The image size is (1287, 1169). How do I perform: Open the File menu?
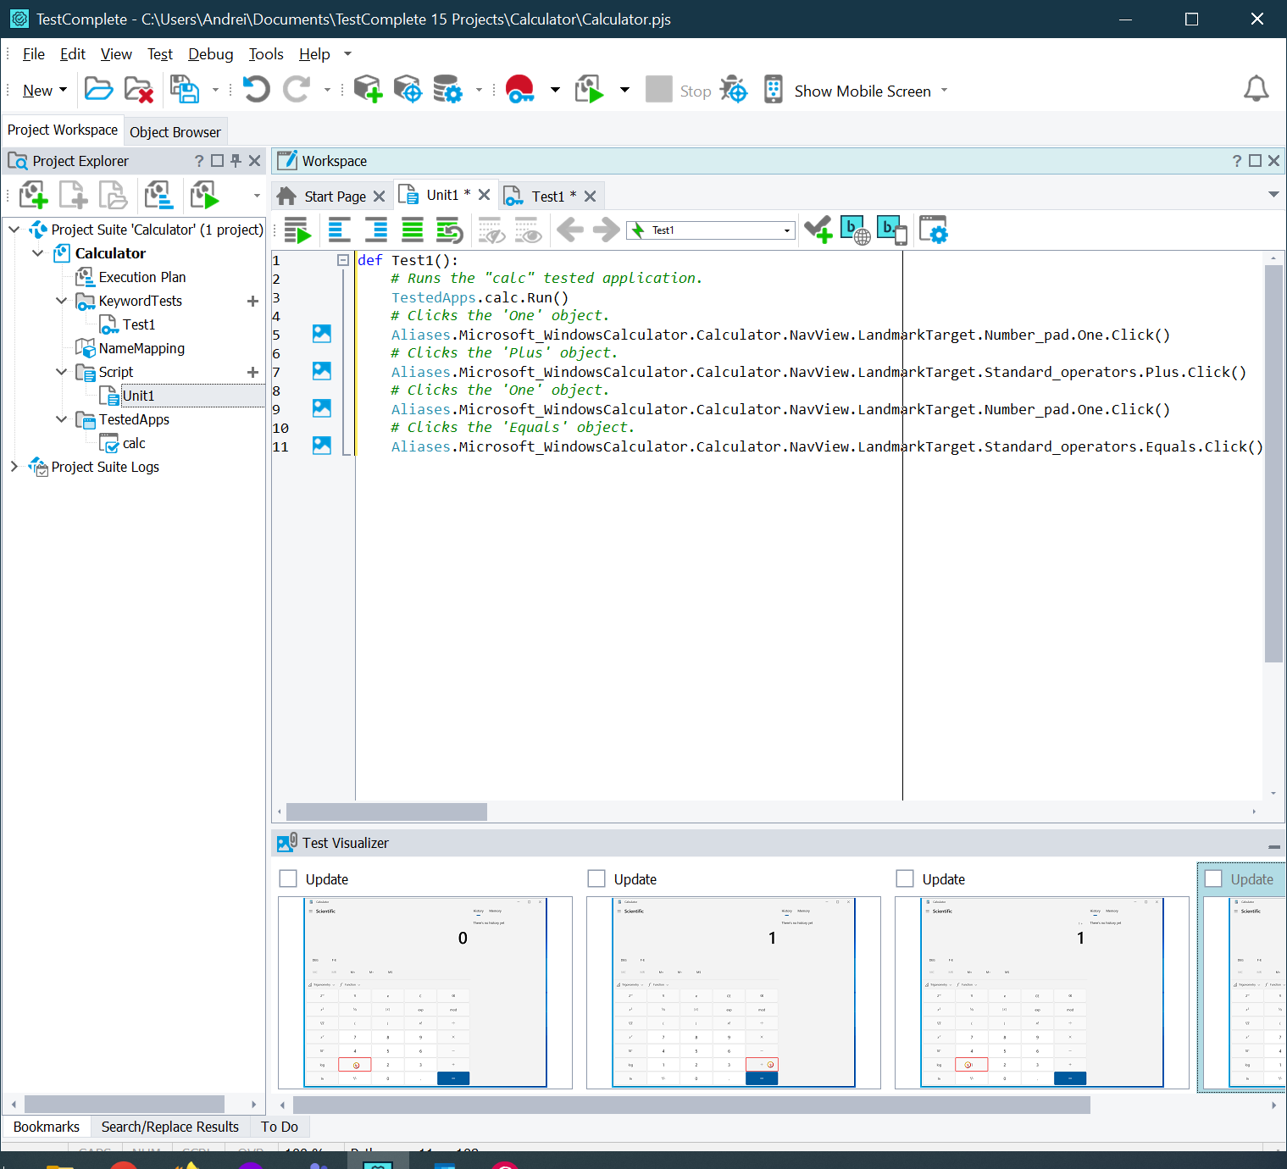[34, 54]
